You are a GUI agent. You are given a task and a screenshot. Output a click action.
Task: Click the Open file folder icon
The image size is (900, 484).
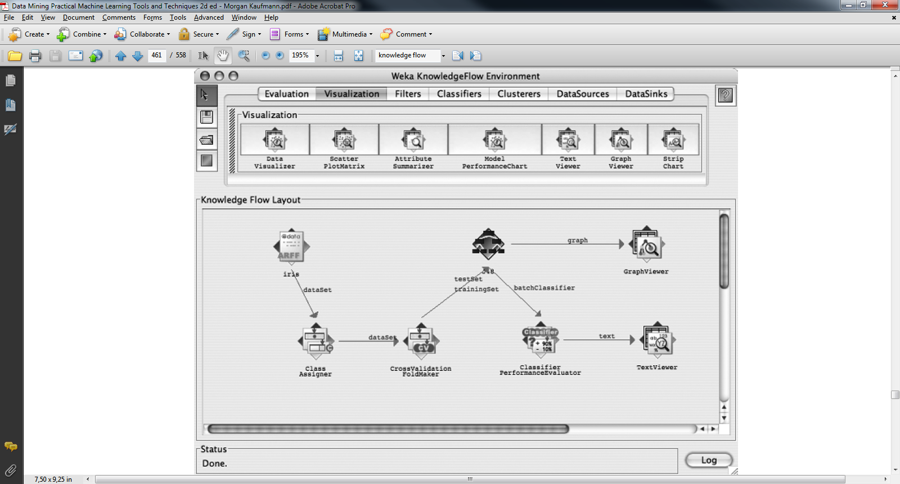coord(15,56)
